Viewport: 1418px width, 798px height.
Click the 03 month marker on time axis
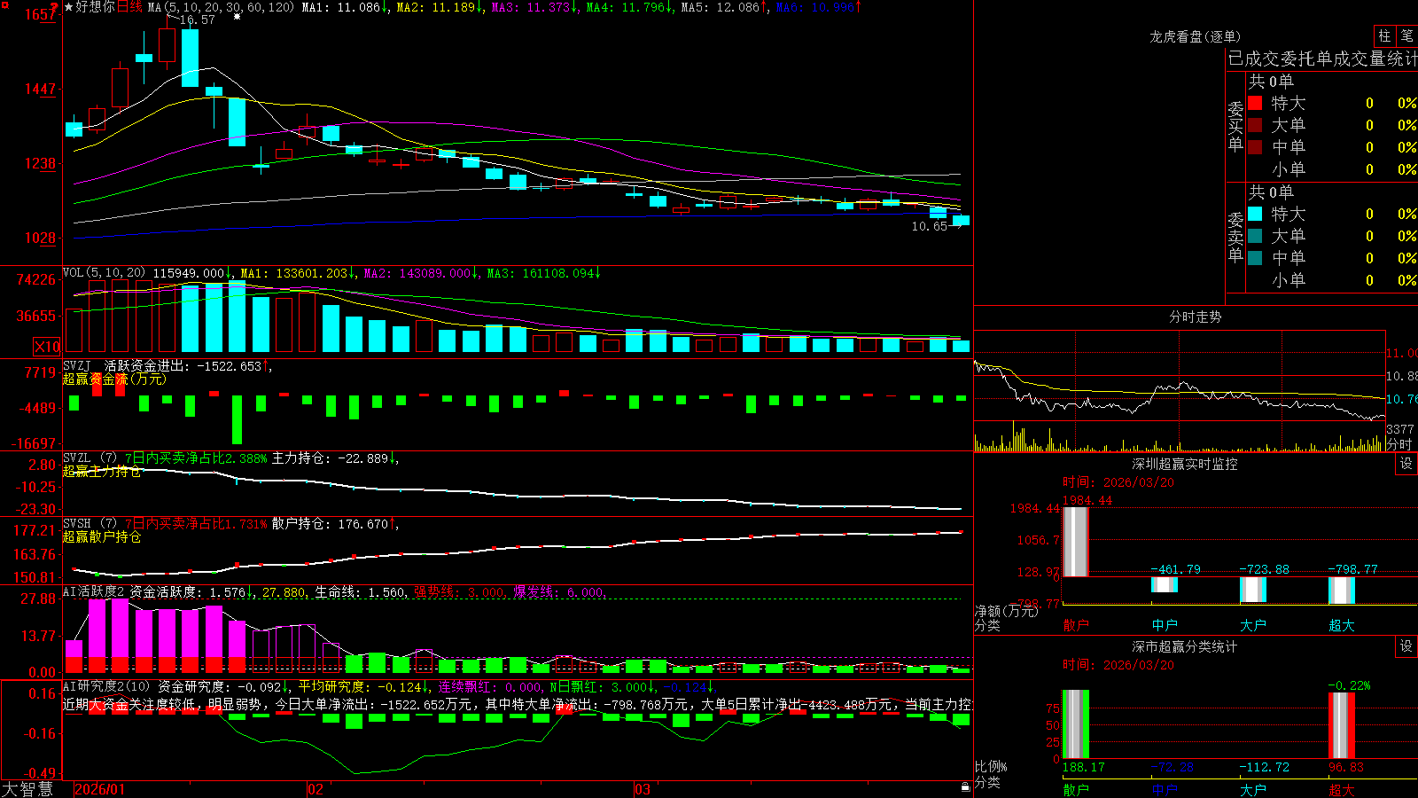pos(643,789)
